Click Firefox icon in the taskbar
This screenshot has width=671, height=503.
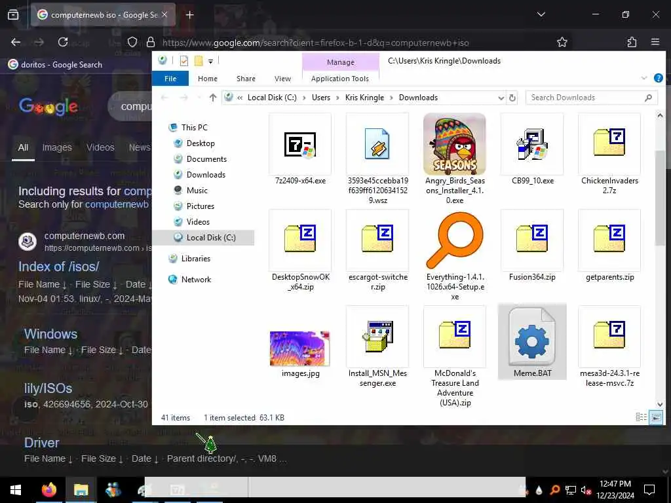(x=48, y=490)
